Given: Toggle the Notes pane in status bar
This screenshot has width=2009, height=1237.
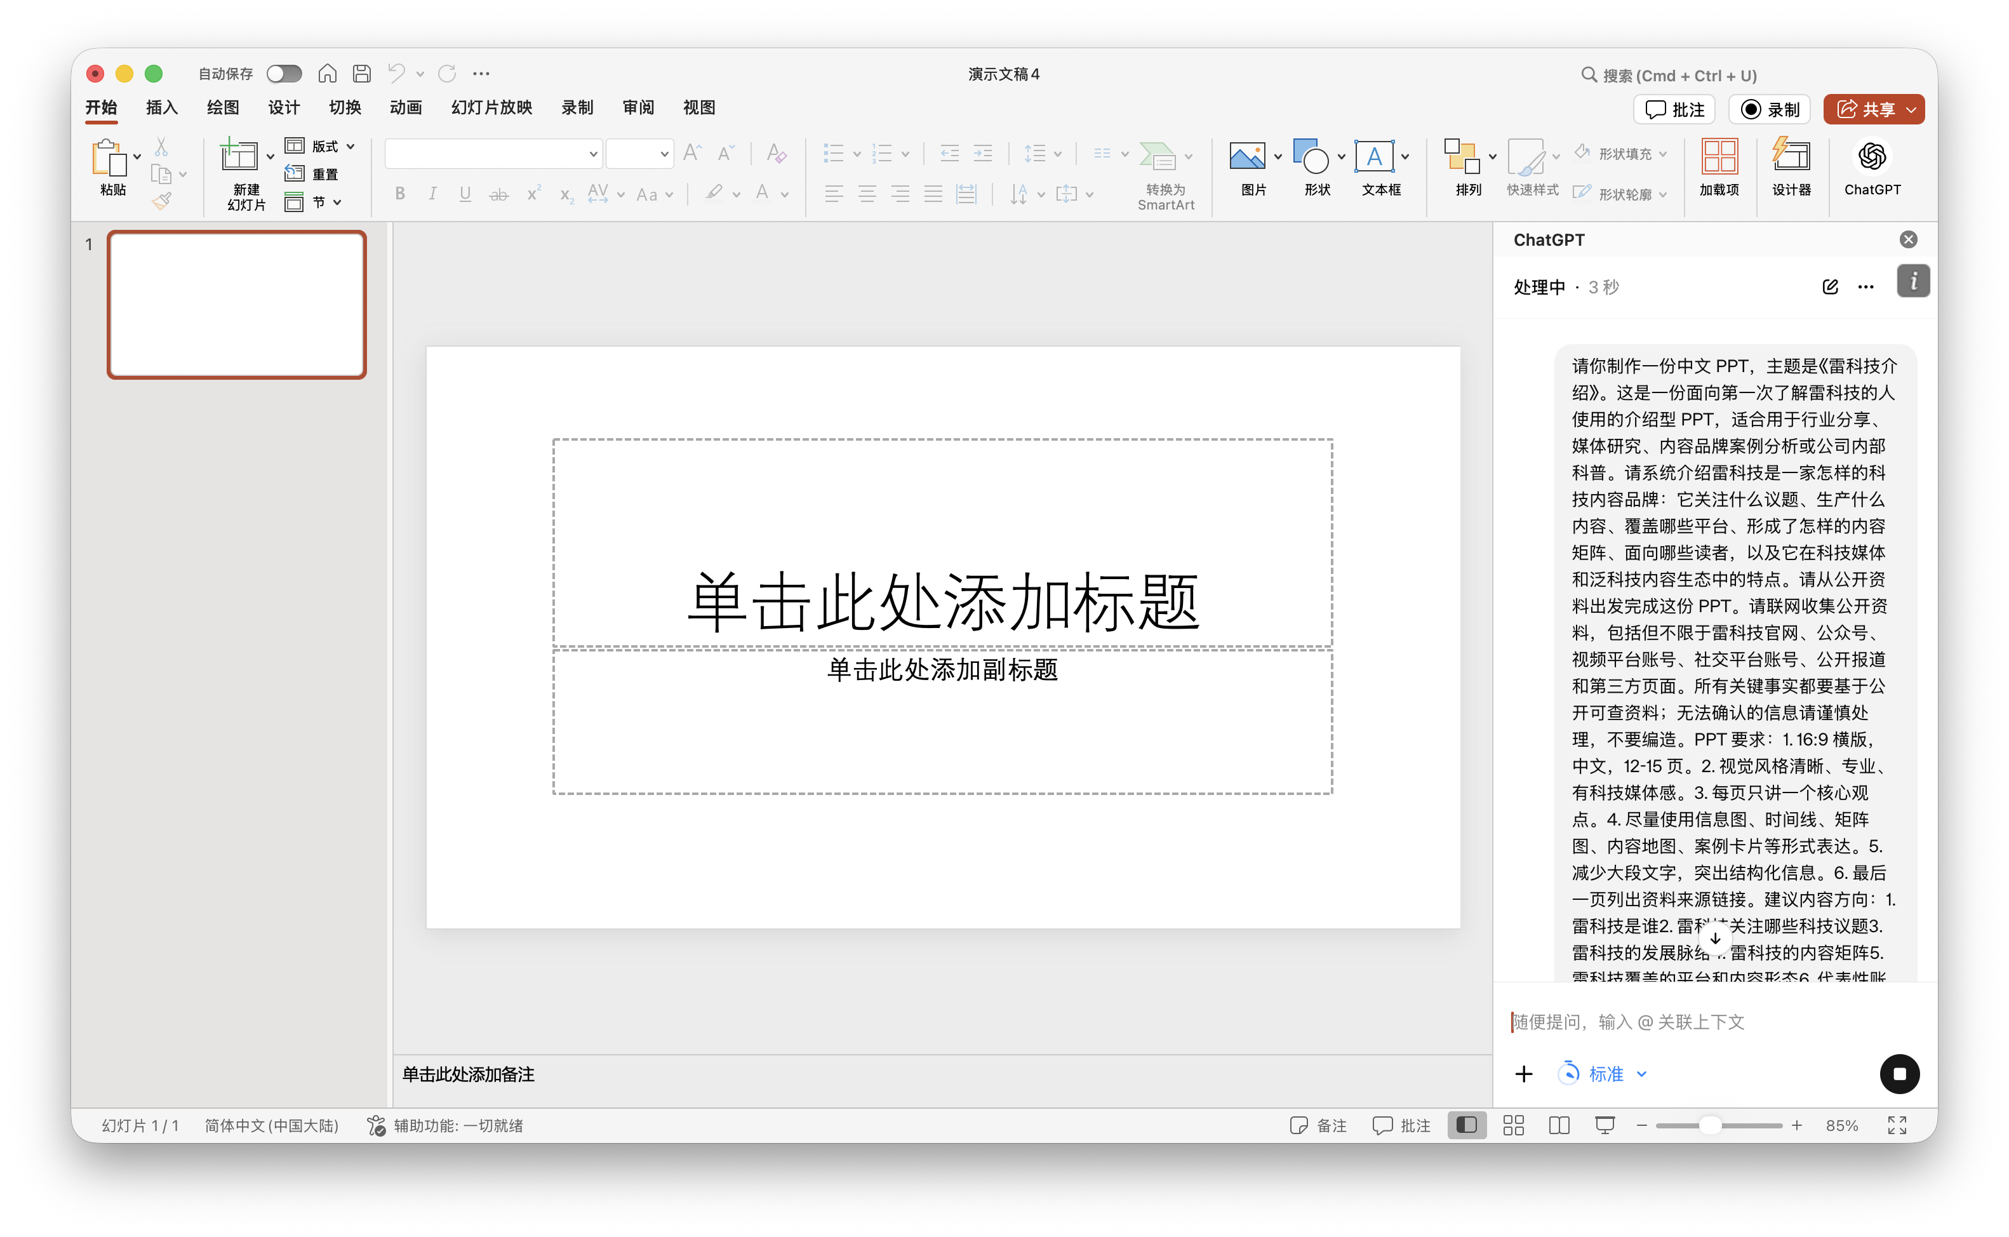Looking at the screenshot, I should tap(1318, 1125).
